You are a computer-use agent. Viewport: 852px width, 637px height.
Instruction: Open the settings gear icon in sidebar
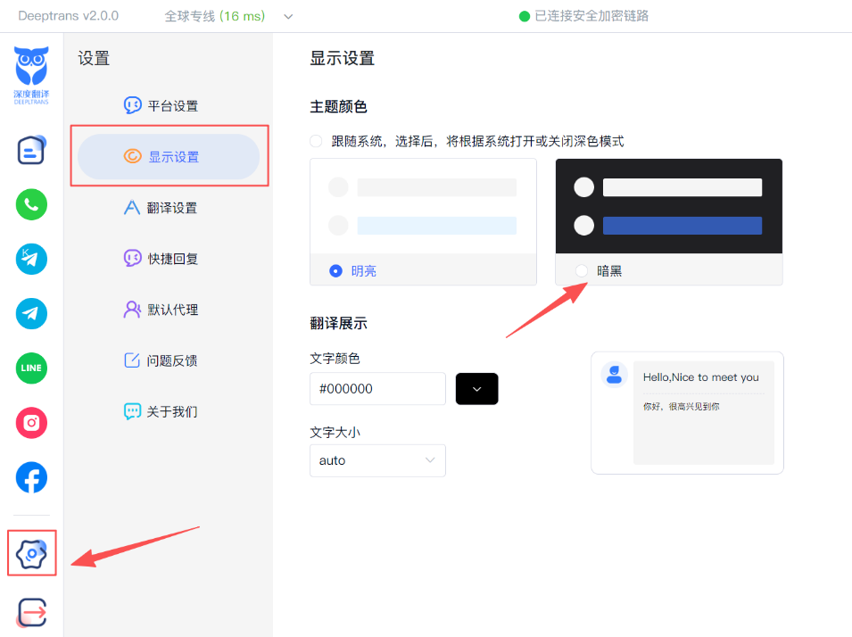point(31,554)
